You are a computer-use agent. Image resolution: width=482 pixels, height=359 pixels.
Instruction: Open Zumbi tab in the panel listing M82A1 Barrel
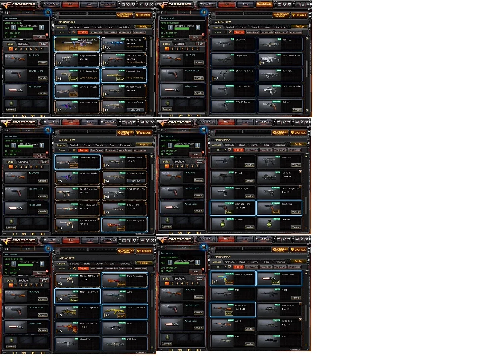(x=99, y=27)
